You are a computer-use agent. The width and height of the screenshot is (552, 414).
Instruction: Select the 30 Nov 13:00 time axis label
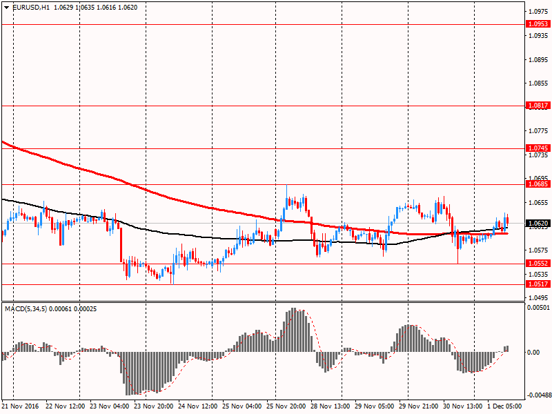coord(463,406)
